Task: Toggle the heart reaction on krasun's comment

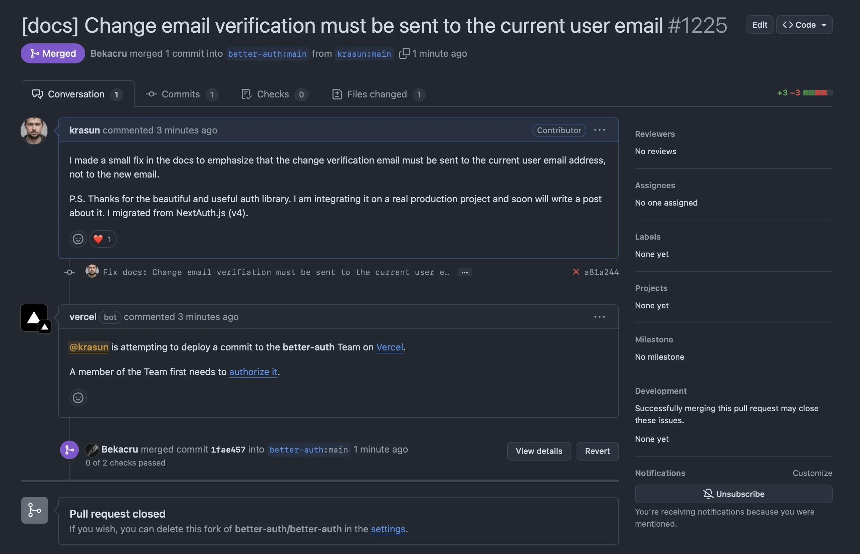Action: pos(102,239)
